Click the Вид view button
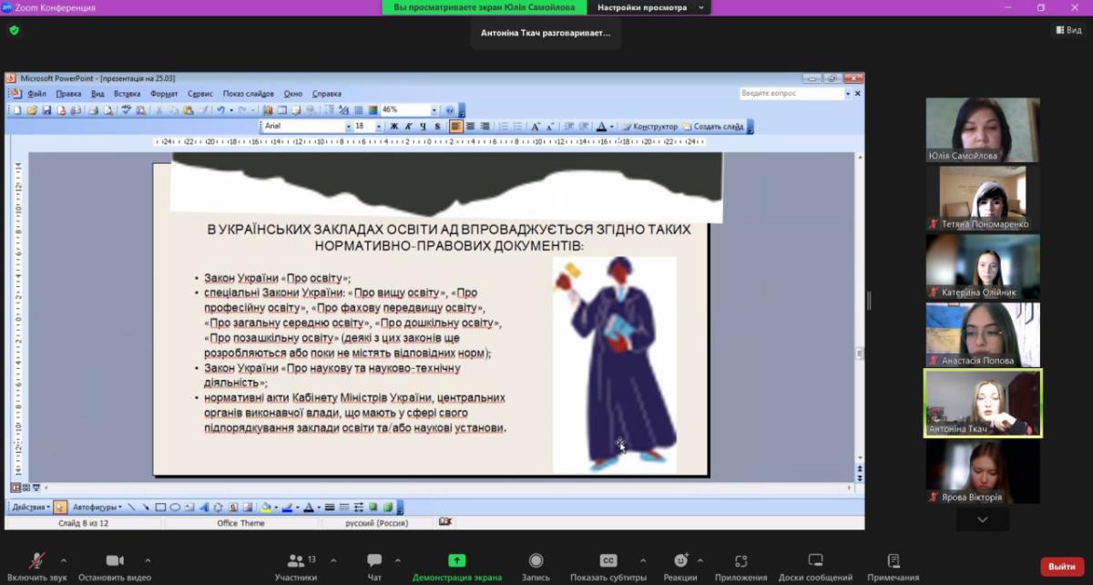Viewport: 1093px width, 585px height. (1070, 30)
